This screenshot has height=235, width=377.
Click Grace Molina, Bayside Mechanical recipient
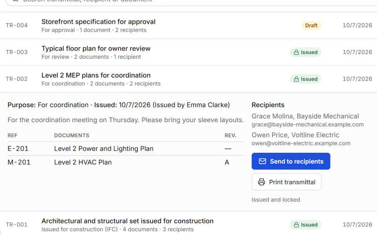tap(306, 116)
